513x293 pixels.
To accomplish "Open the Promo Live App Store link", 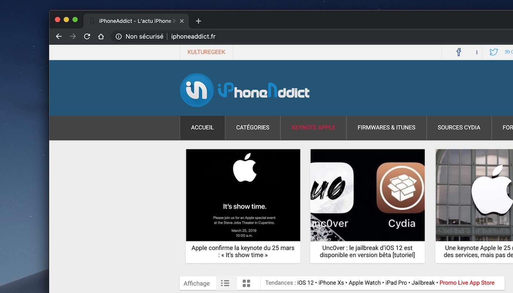I will point(467,283).
